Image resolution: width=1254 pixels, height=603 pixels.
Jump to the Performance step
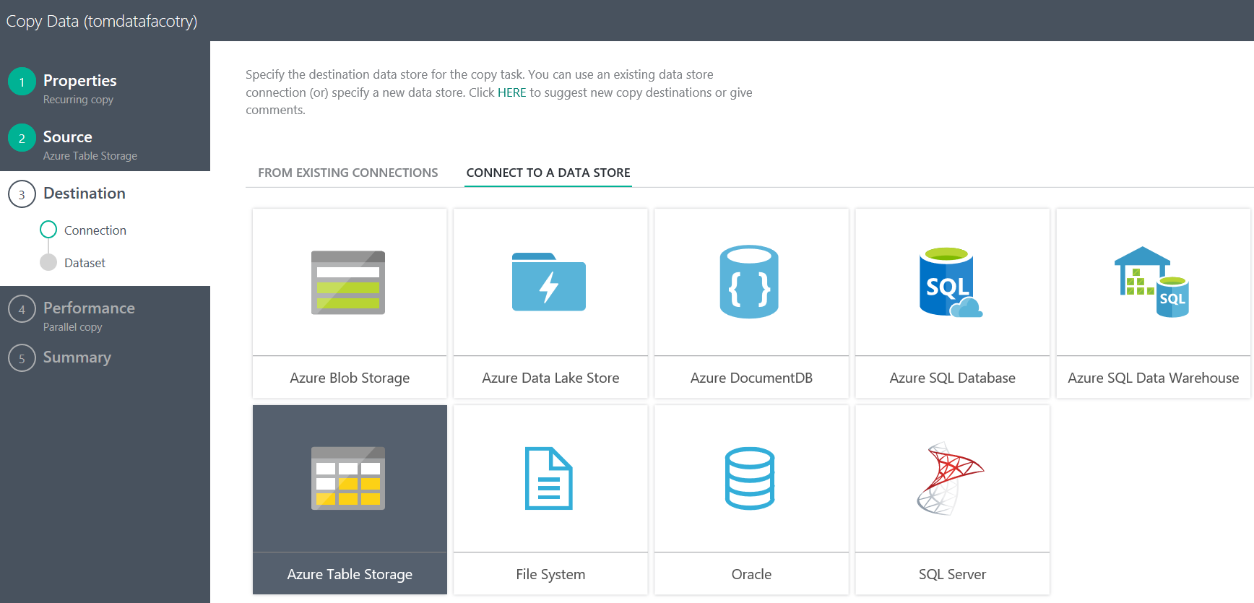click(89, 308)
